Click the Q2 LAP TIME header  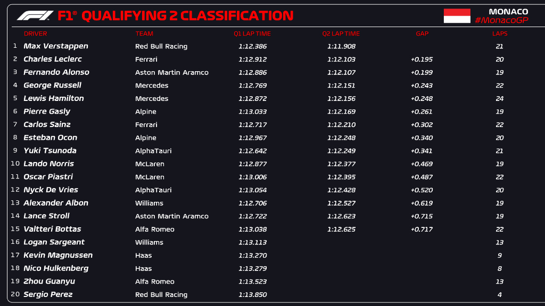point(341,33)
